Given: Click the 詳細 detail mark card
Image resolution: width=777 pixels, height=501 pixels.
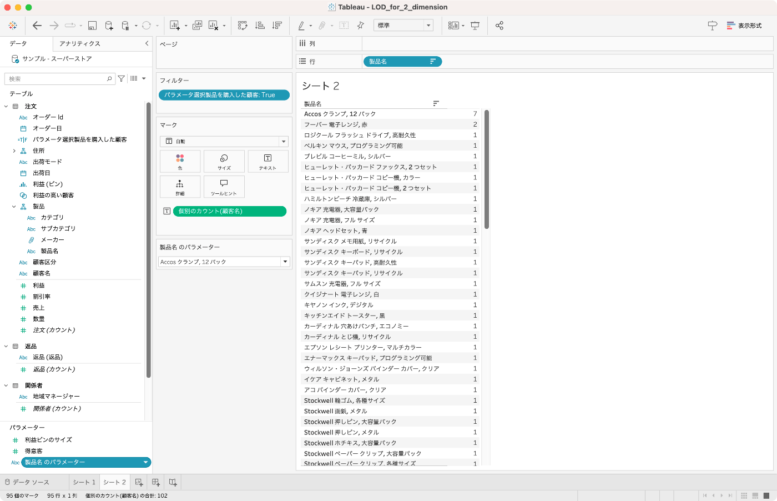Looking at the screenshot, I should coord(180,187).
